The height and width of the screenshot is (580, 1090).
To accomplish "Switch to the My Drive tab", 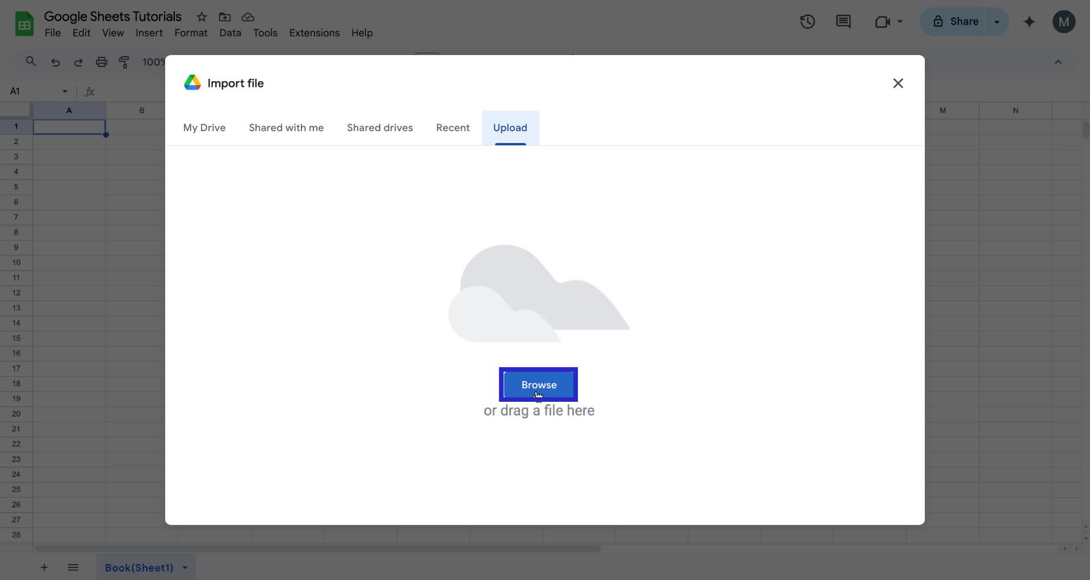I will [204, 128].
